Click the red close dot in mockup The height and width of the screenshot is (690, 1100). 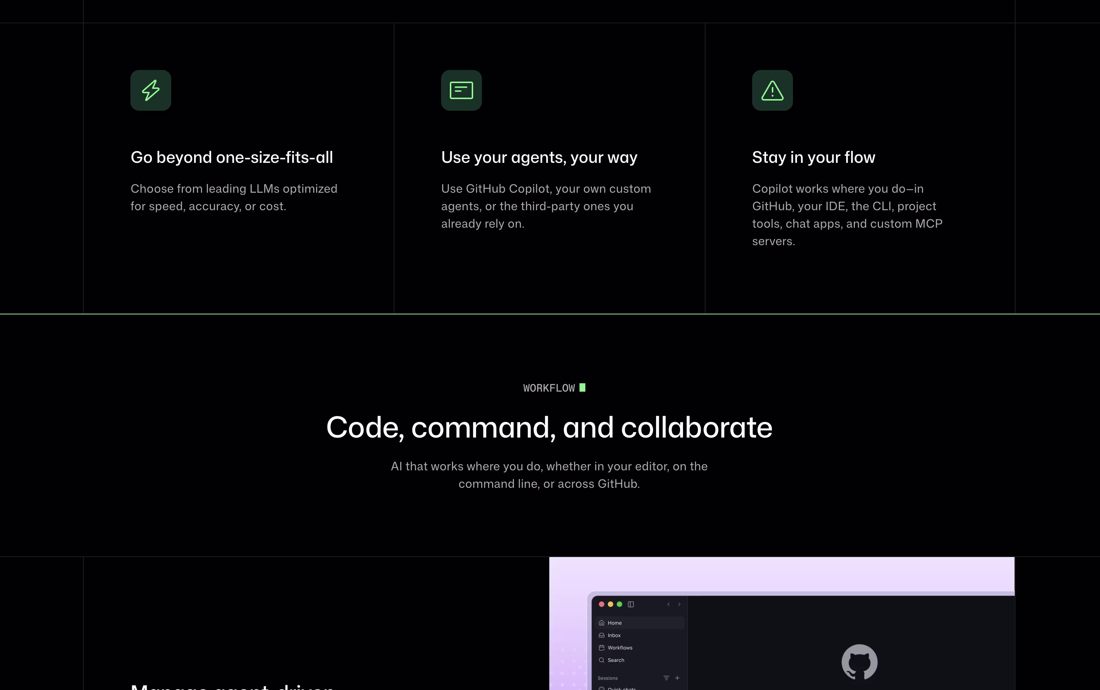[x=601, y=604]
